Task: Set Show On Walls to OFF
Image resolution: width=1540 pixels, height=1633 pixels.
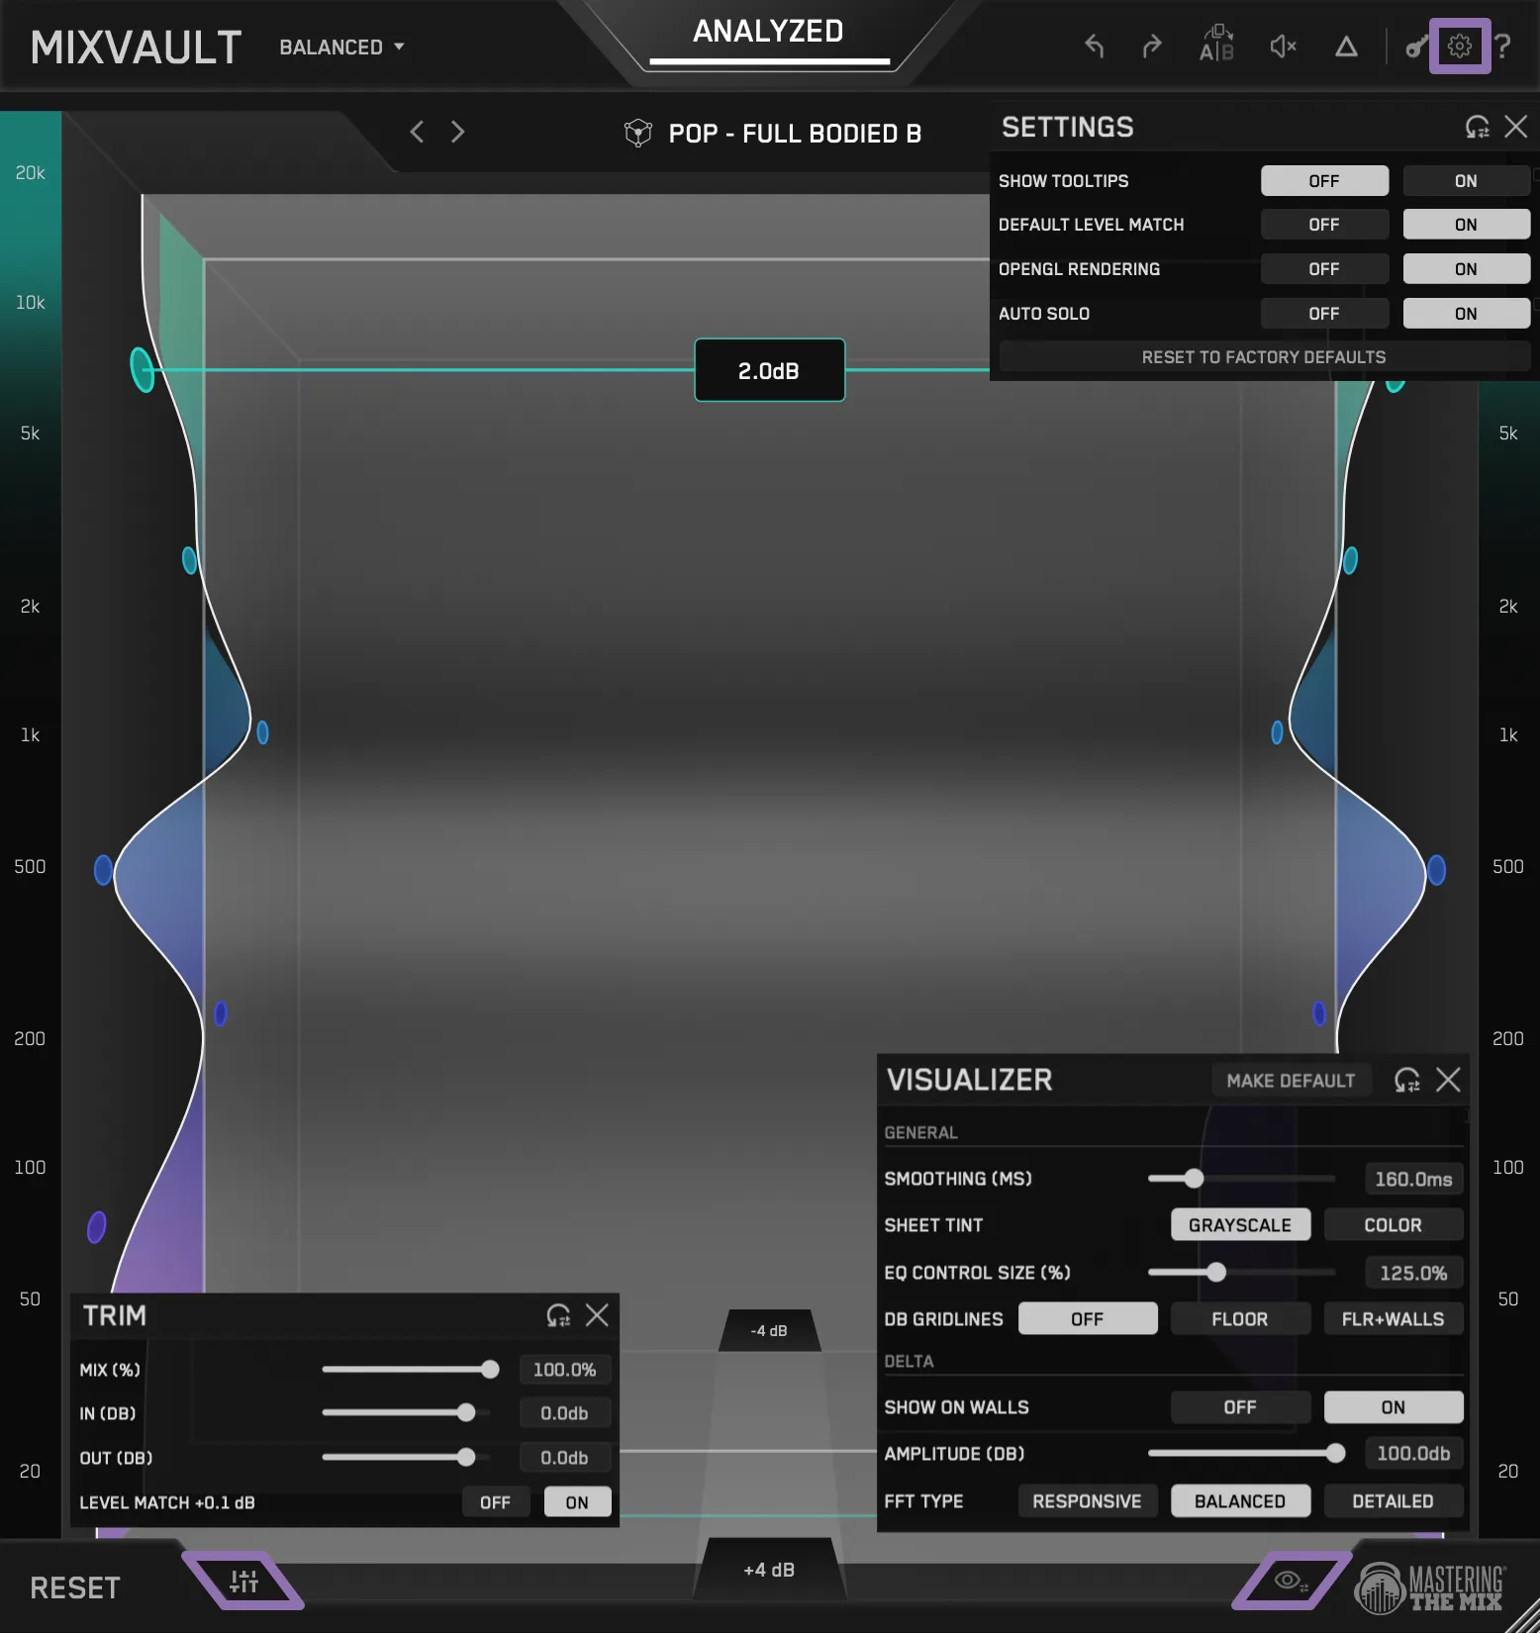Action: (1240, 1407)
